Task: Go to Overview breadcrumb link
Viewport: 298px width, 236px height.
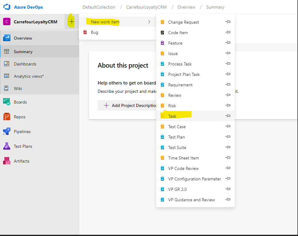Action: [186, 7]
